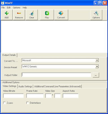Viewport: 108px width, 114px height.
Task: Focus the Video Size height field
Action: 57,96
